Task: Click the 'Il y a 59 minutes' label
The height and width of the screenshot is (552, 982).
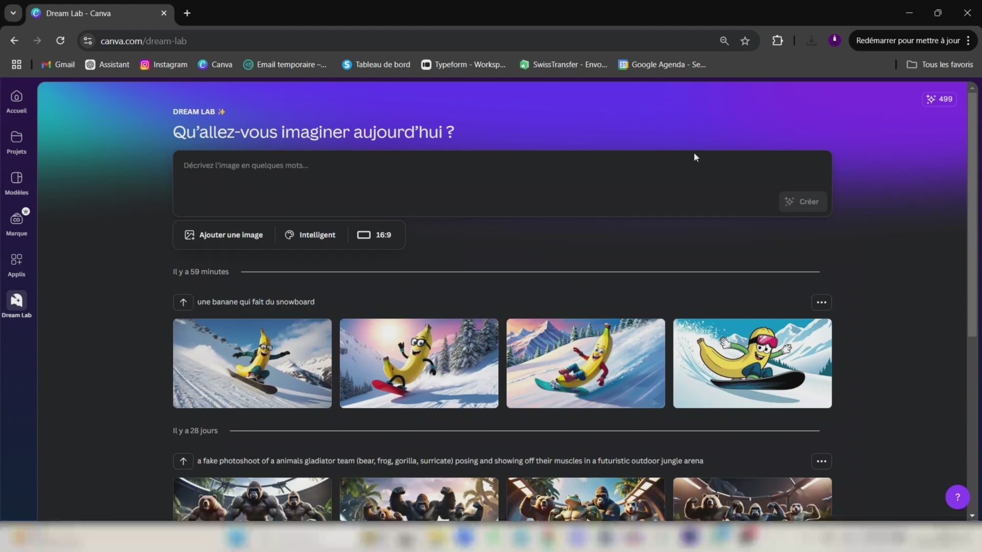Action: pos(200,272)
